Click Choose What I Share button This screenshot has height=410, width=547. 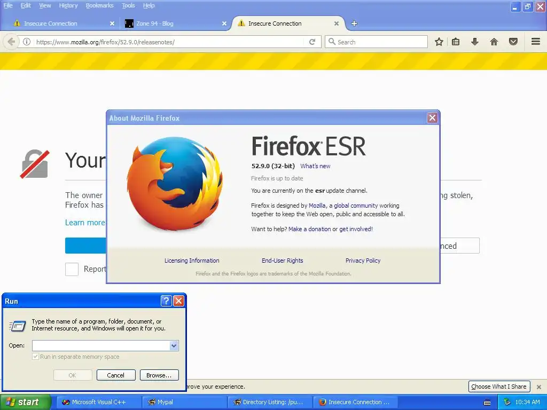[499, 387]
